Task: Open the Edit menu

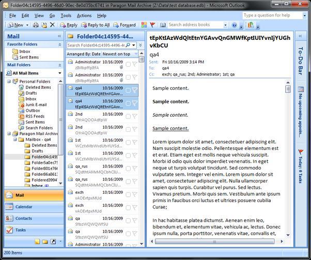Action: 25,16
